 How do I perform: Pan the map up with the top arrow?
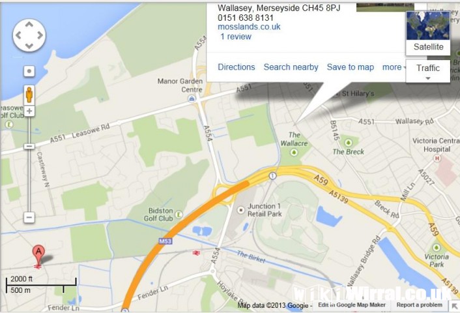pyautogui.click(x=29, y=25)
